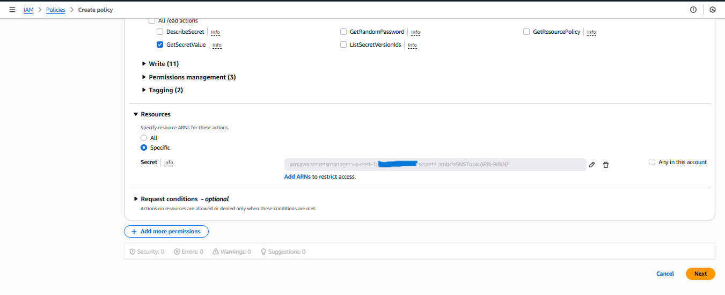Go to Policies breadcrumb link
Viewport: 725px width, 295px height.
click(55, 10)
